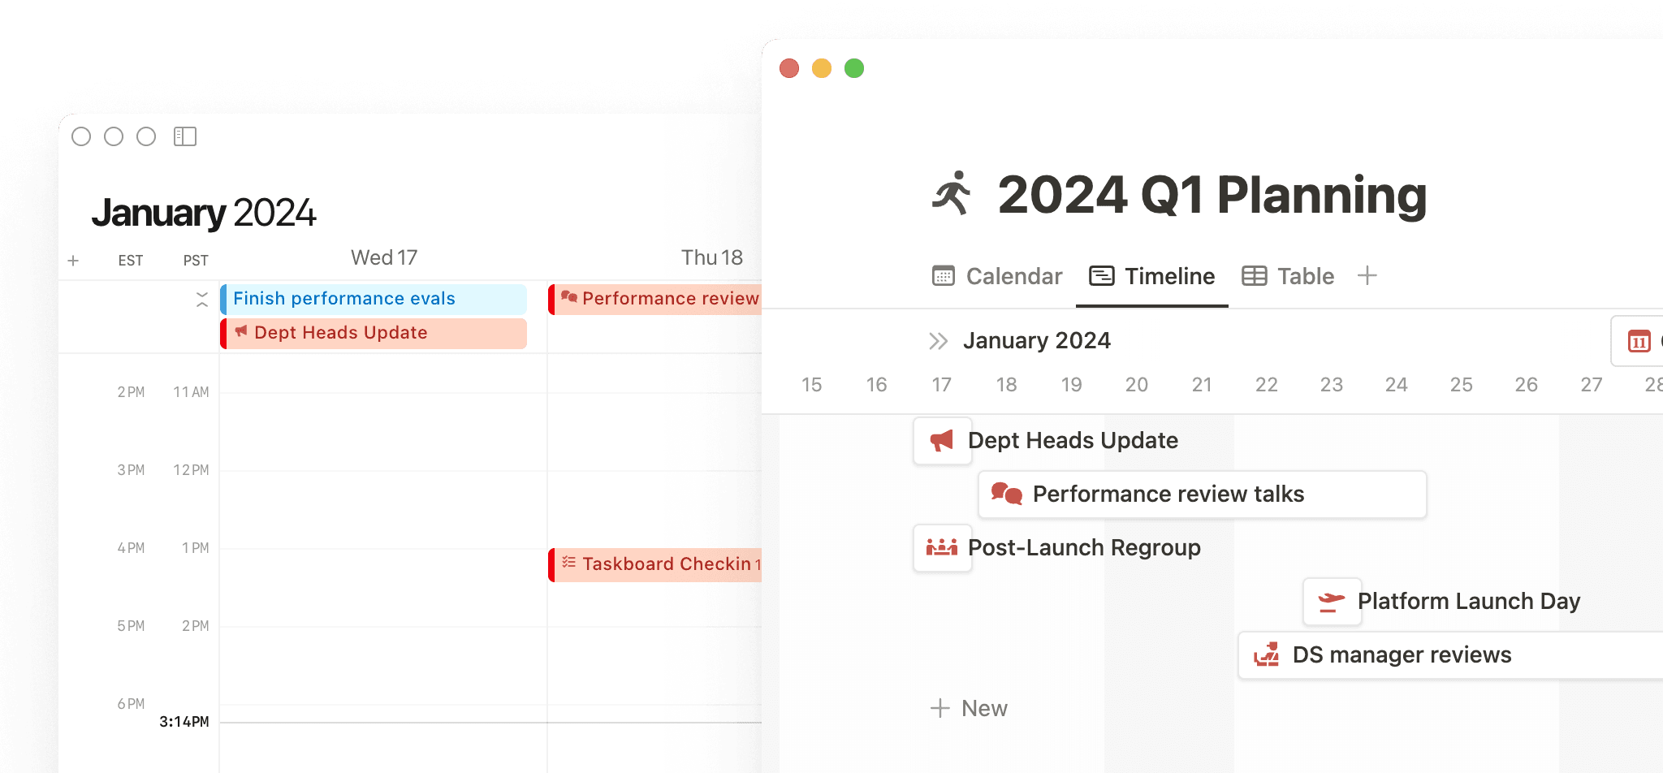The height and width of the screenshot is (773, 1663).
Task: Click the airplane icon on Platform Launch Day
Action: [1332, 602]
